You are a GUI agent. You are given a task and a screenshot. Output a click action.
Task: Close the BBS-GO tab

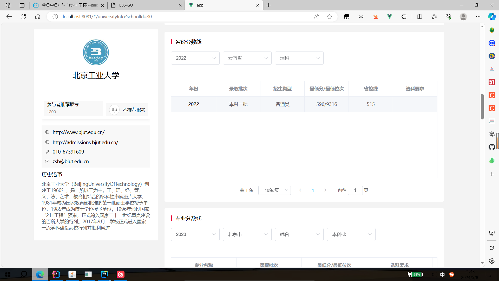point(180,5)
